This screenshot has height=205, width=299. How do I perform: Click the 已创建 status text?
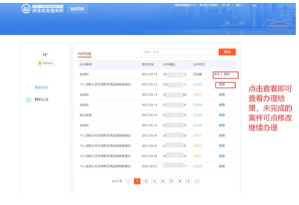coord(197,74)
